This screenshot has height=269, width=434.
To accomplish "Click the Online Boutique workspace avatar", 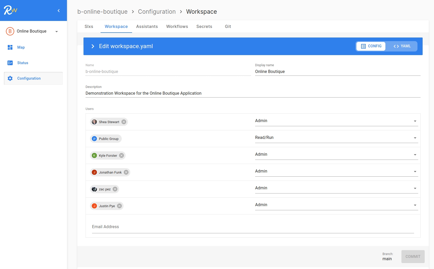I will (10, 31).
